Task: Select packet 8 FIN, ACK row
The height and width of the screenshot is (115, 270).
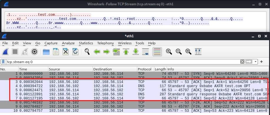Action: (135, 102)
